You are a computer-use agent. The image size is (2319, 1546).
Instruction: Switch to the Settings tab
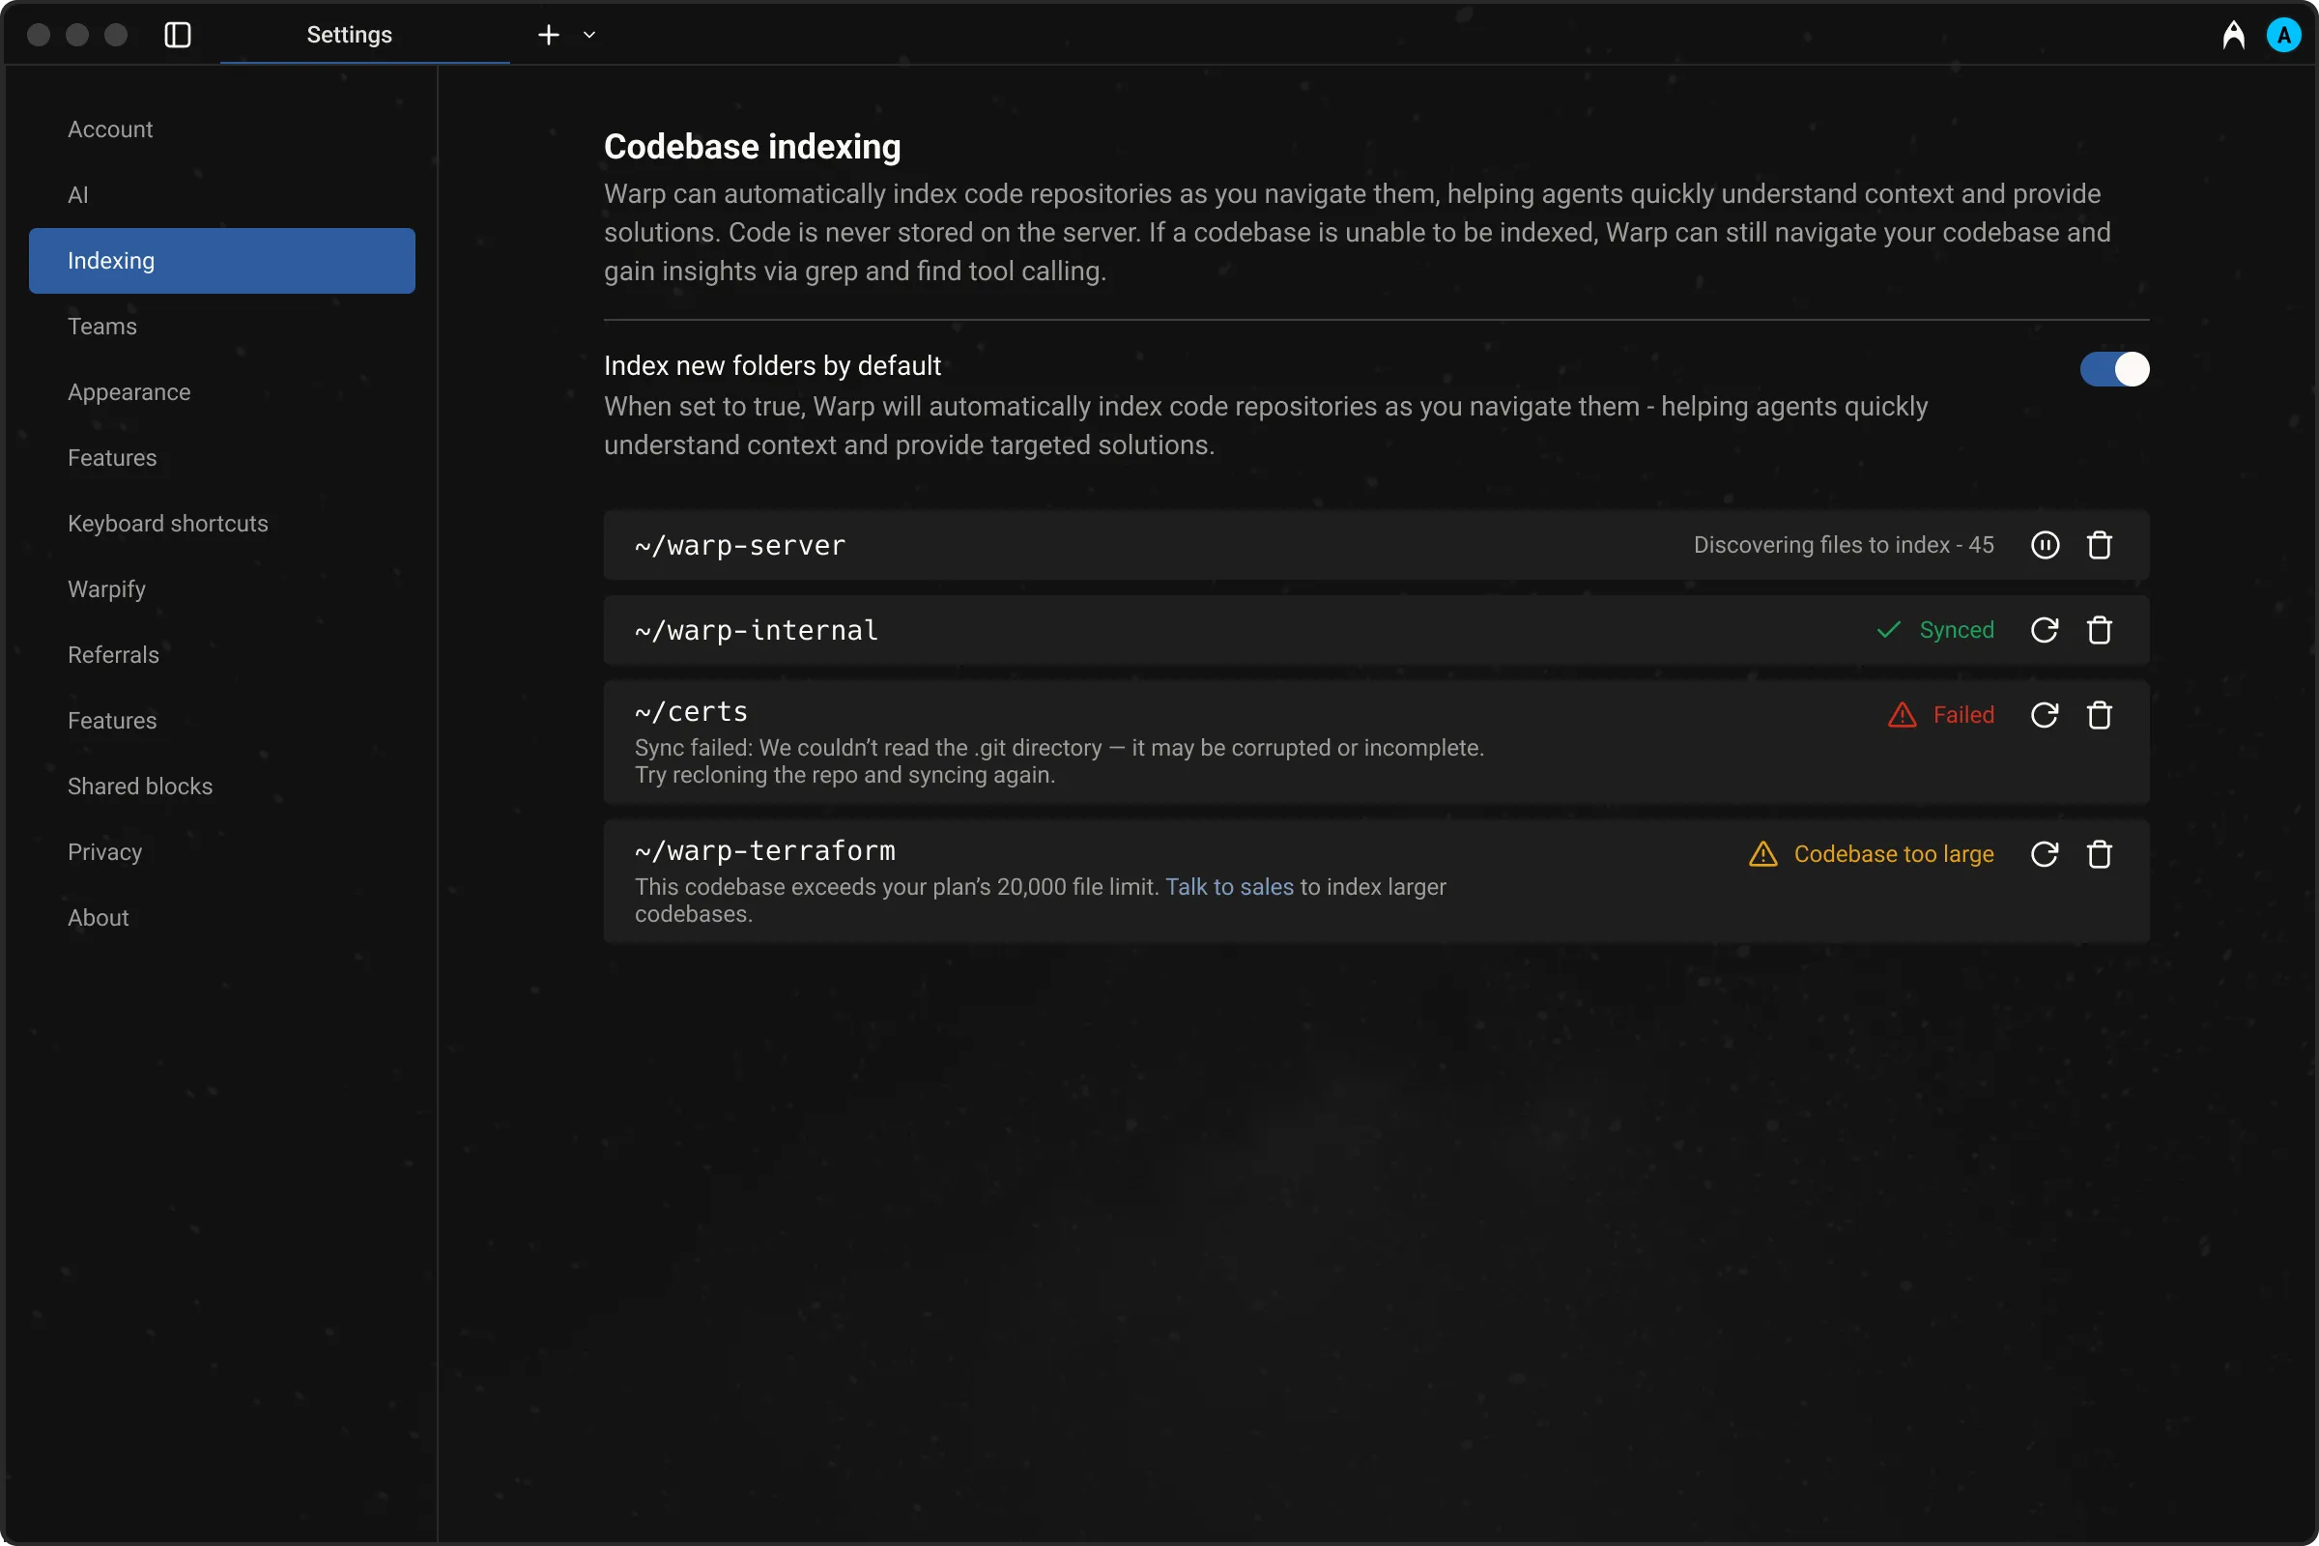tap(347, 34)
